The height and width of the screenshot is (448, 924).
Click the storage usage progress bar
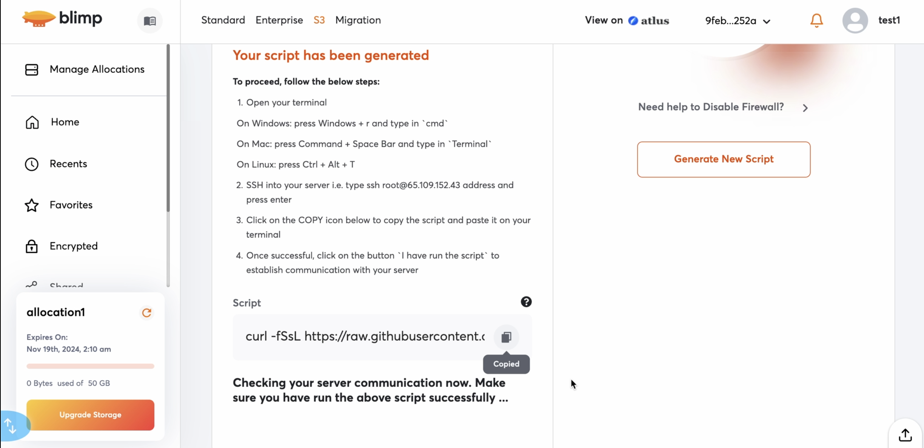90,366
